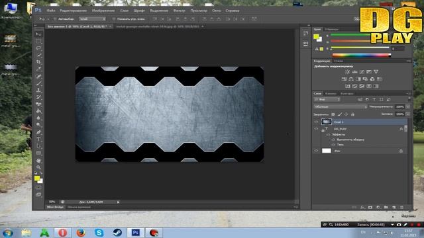Screen dimensions: 424x238
Task: Select the Eraser tool
Action: pos(38,104)
